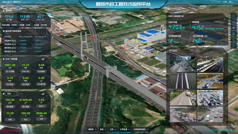Open the grid layout icon
The height and width of the screenshot is (134, 238).
[x=234, y=34]
